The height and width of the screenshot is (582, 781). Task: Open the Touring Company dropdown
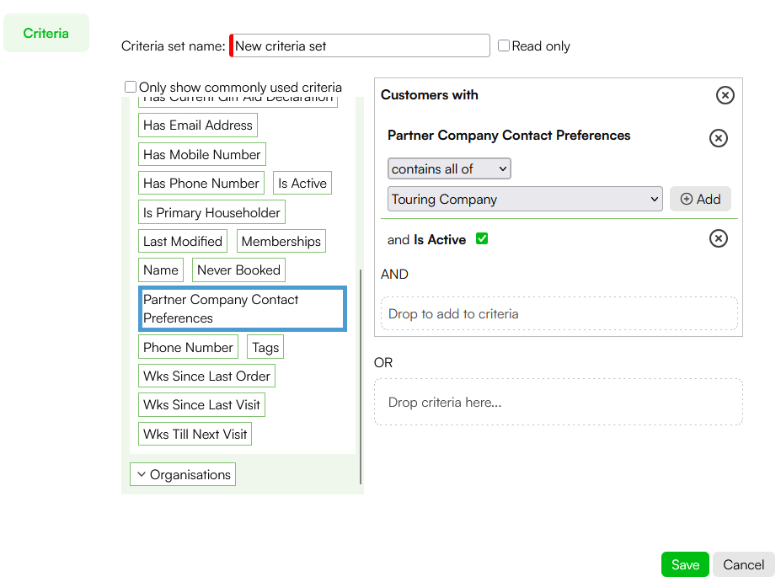pos(525,199)
